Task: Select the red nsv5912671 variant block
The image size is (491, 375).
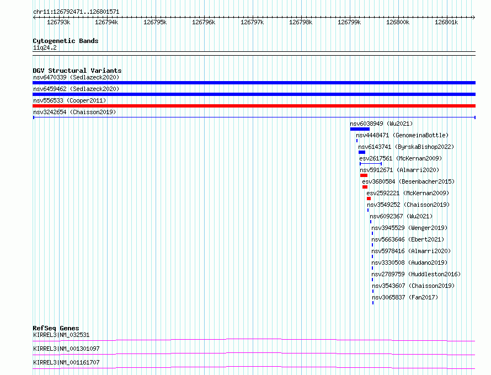Action: 364,175
